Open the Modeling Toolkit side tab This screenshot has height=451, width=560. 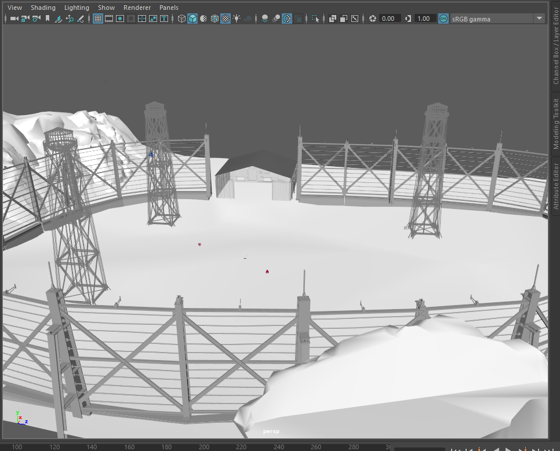tap(556, 124)
